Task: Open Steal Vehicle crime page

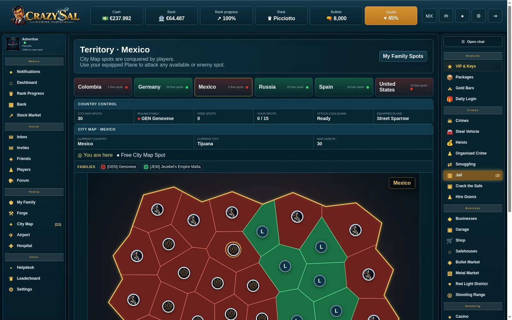Action: point(473,132)
